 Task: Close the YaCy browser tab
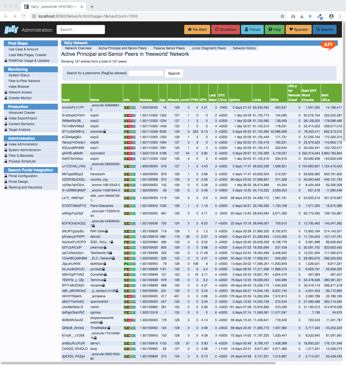tap(82, 7)
